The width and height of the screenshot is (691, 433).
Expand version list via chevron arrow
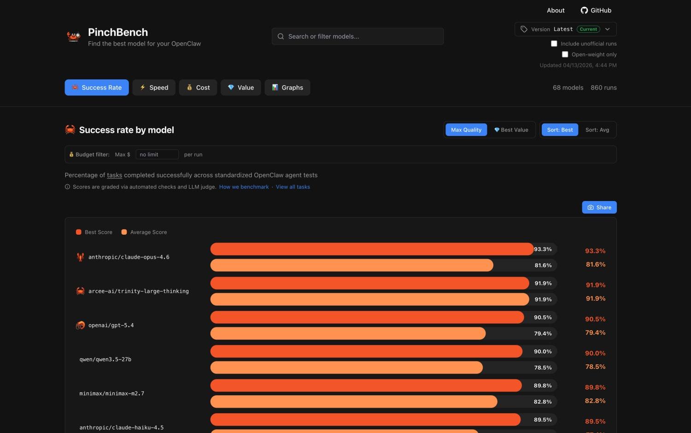pyautogui.click(x=608, y=29)
